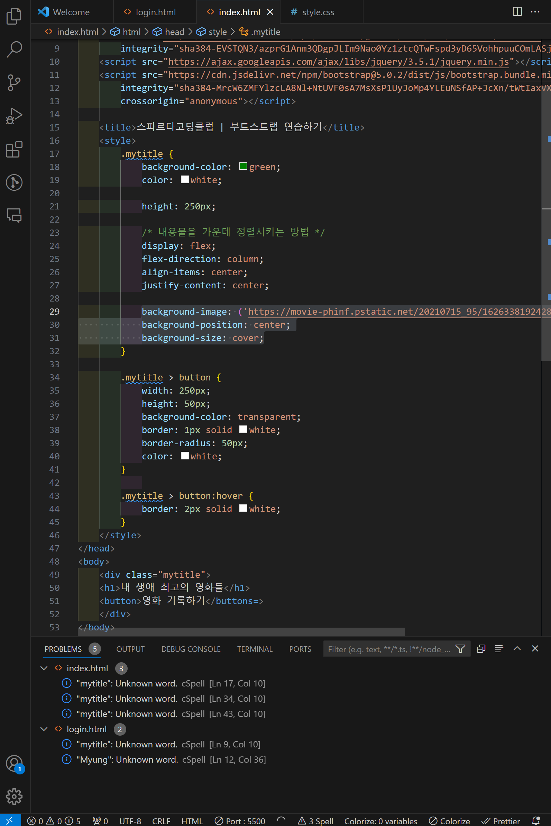
Task: Select the mytitle problem at Ln 43
Action: pyautogui.click(x=171, y=714)
